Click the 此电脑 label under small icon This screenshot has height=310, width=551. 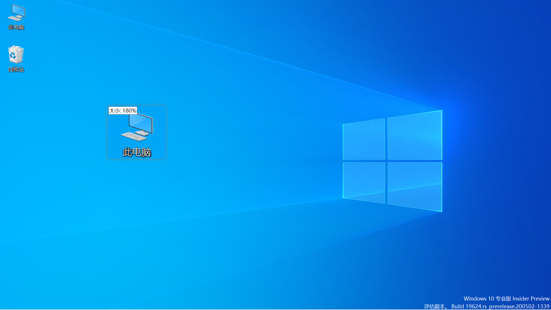[x=16, y=27]
